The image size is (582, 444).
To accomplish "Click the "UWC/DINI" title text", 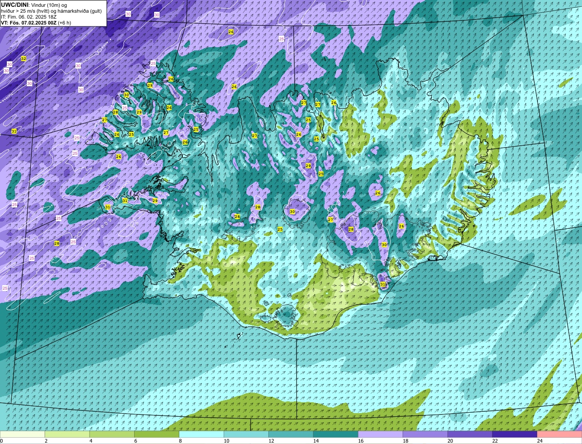I will [14, 5].
